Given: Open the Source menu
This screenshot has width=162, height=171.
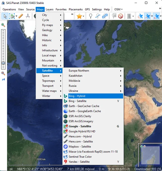Looking at the screenshot, I should 30,9.
